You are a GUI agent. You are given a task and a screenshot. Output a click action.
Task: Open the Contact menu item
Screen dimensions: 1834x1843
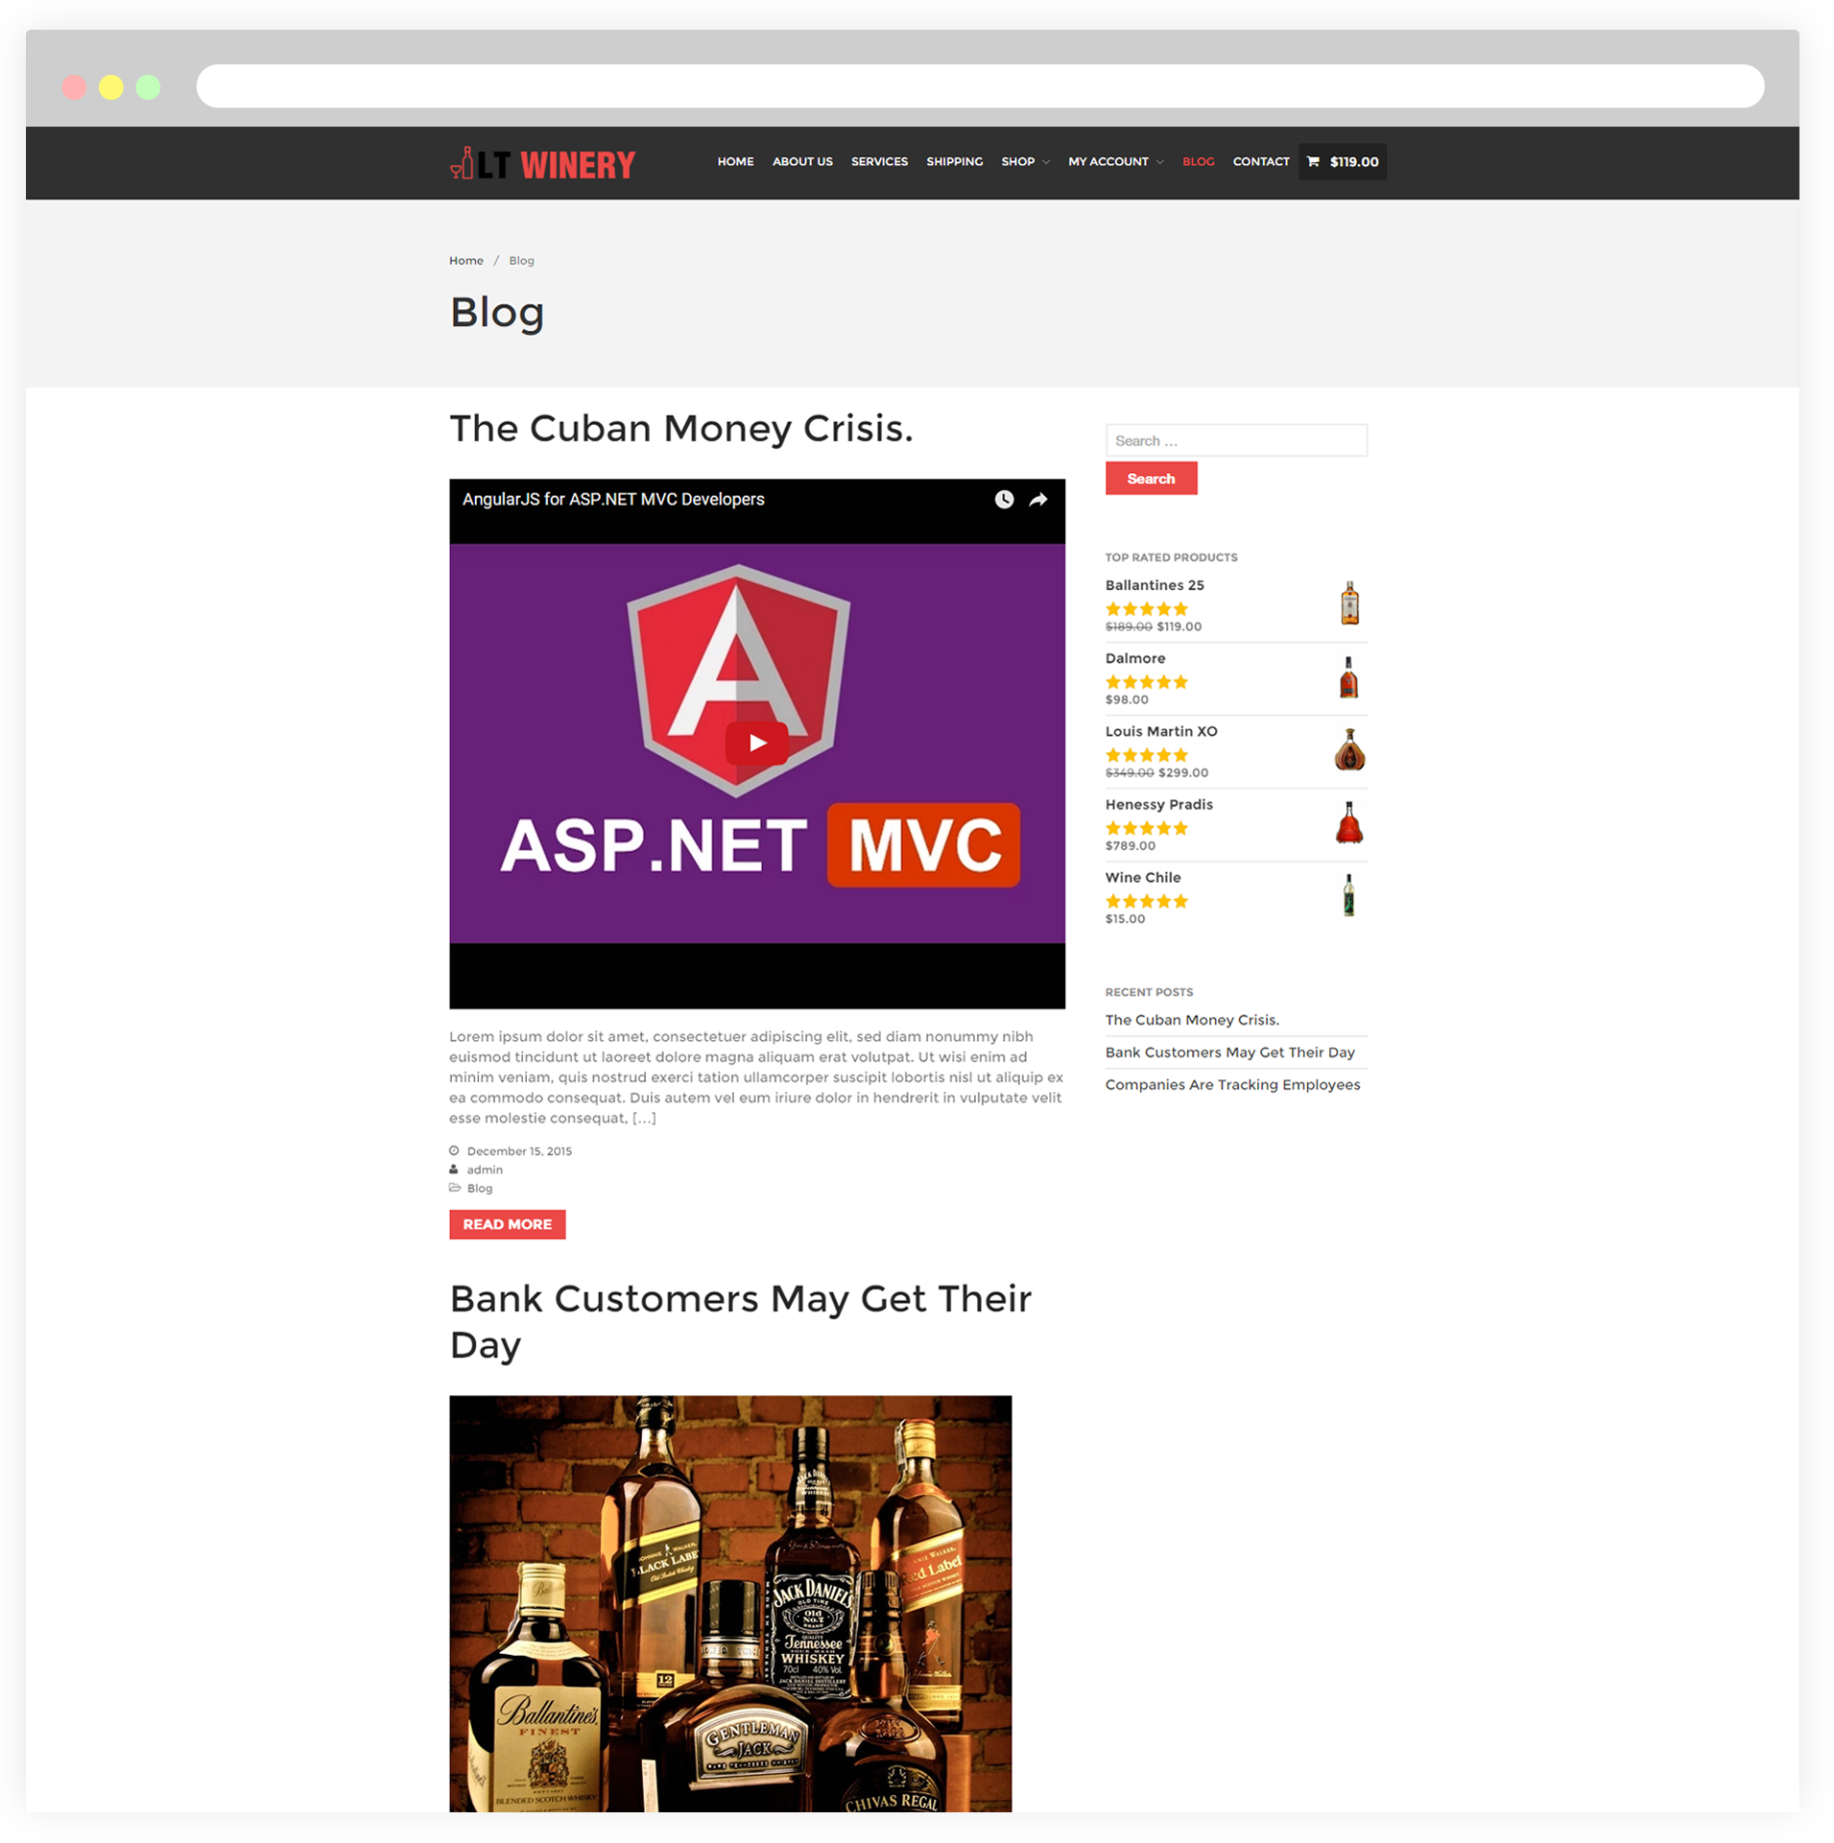point(1261,161)
